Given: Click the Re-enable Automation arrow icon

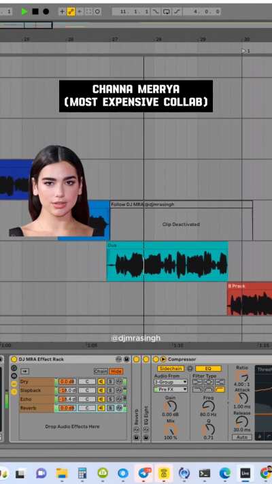Looking at the screenshot, I should click(x=80, y=12).
